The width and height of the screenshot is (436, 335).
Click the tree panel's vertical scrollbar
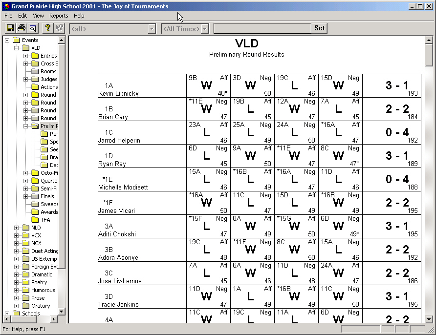click(62, 171)
